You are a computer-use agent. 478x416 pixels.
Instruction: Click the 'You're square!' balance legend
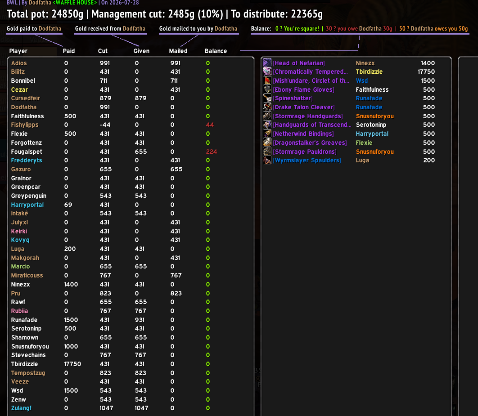pos(297,29)
